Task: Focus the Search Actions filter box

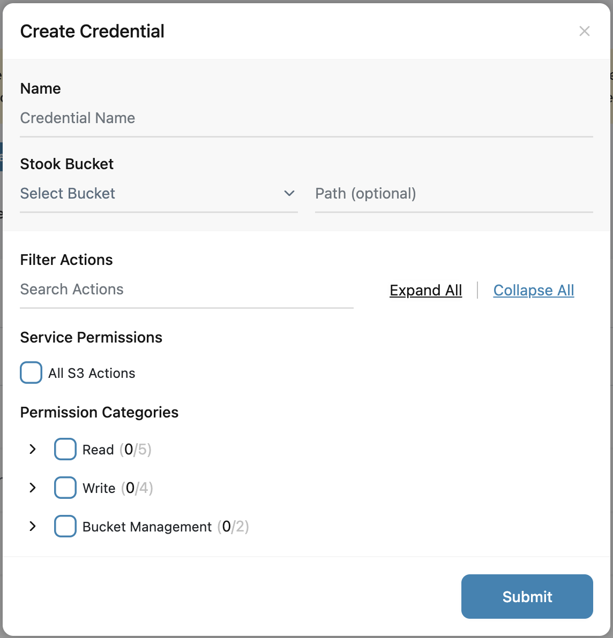Action: 186,290
